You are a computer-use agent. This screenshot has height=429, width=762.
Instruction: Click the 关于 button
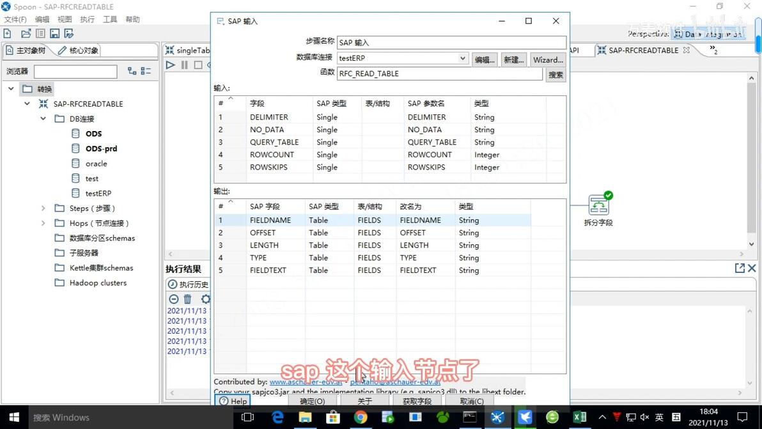[x=364, y=401]
